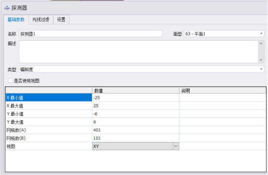Select the Y 最大值 row label
This screenshot has height=175, width=268.
(49, 122)
